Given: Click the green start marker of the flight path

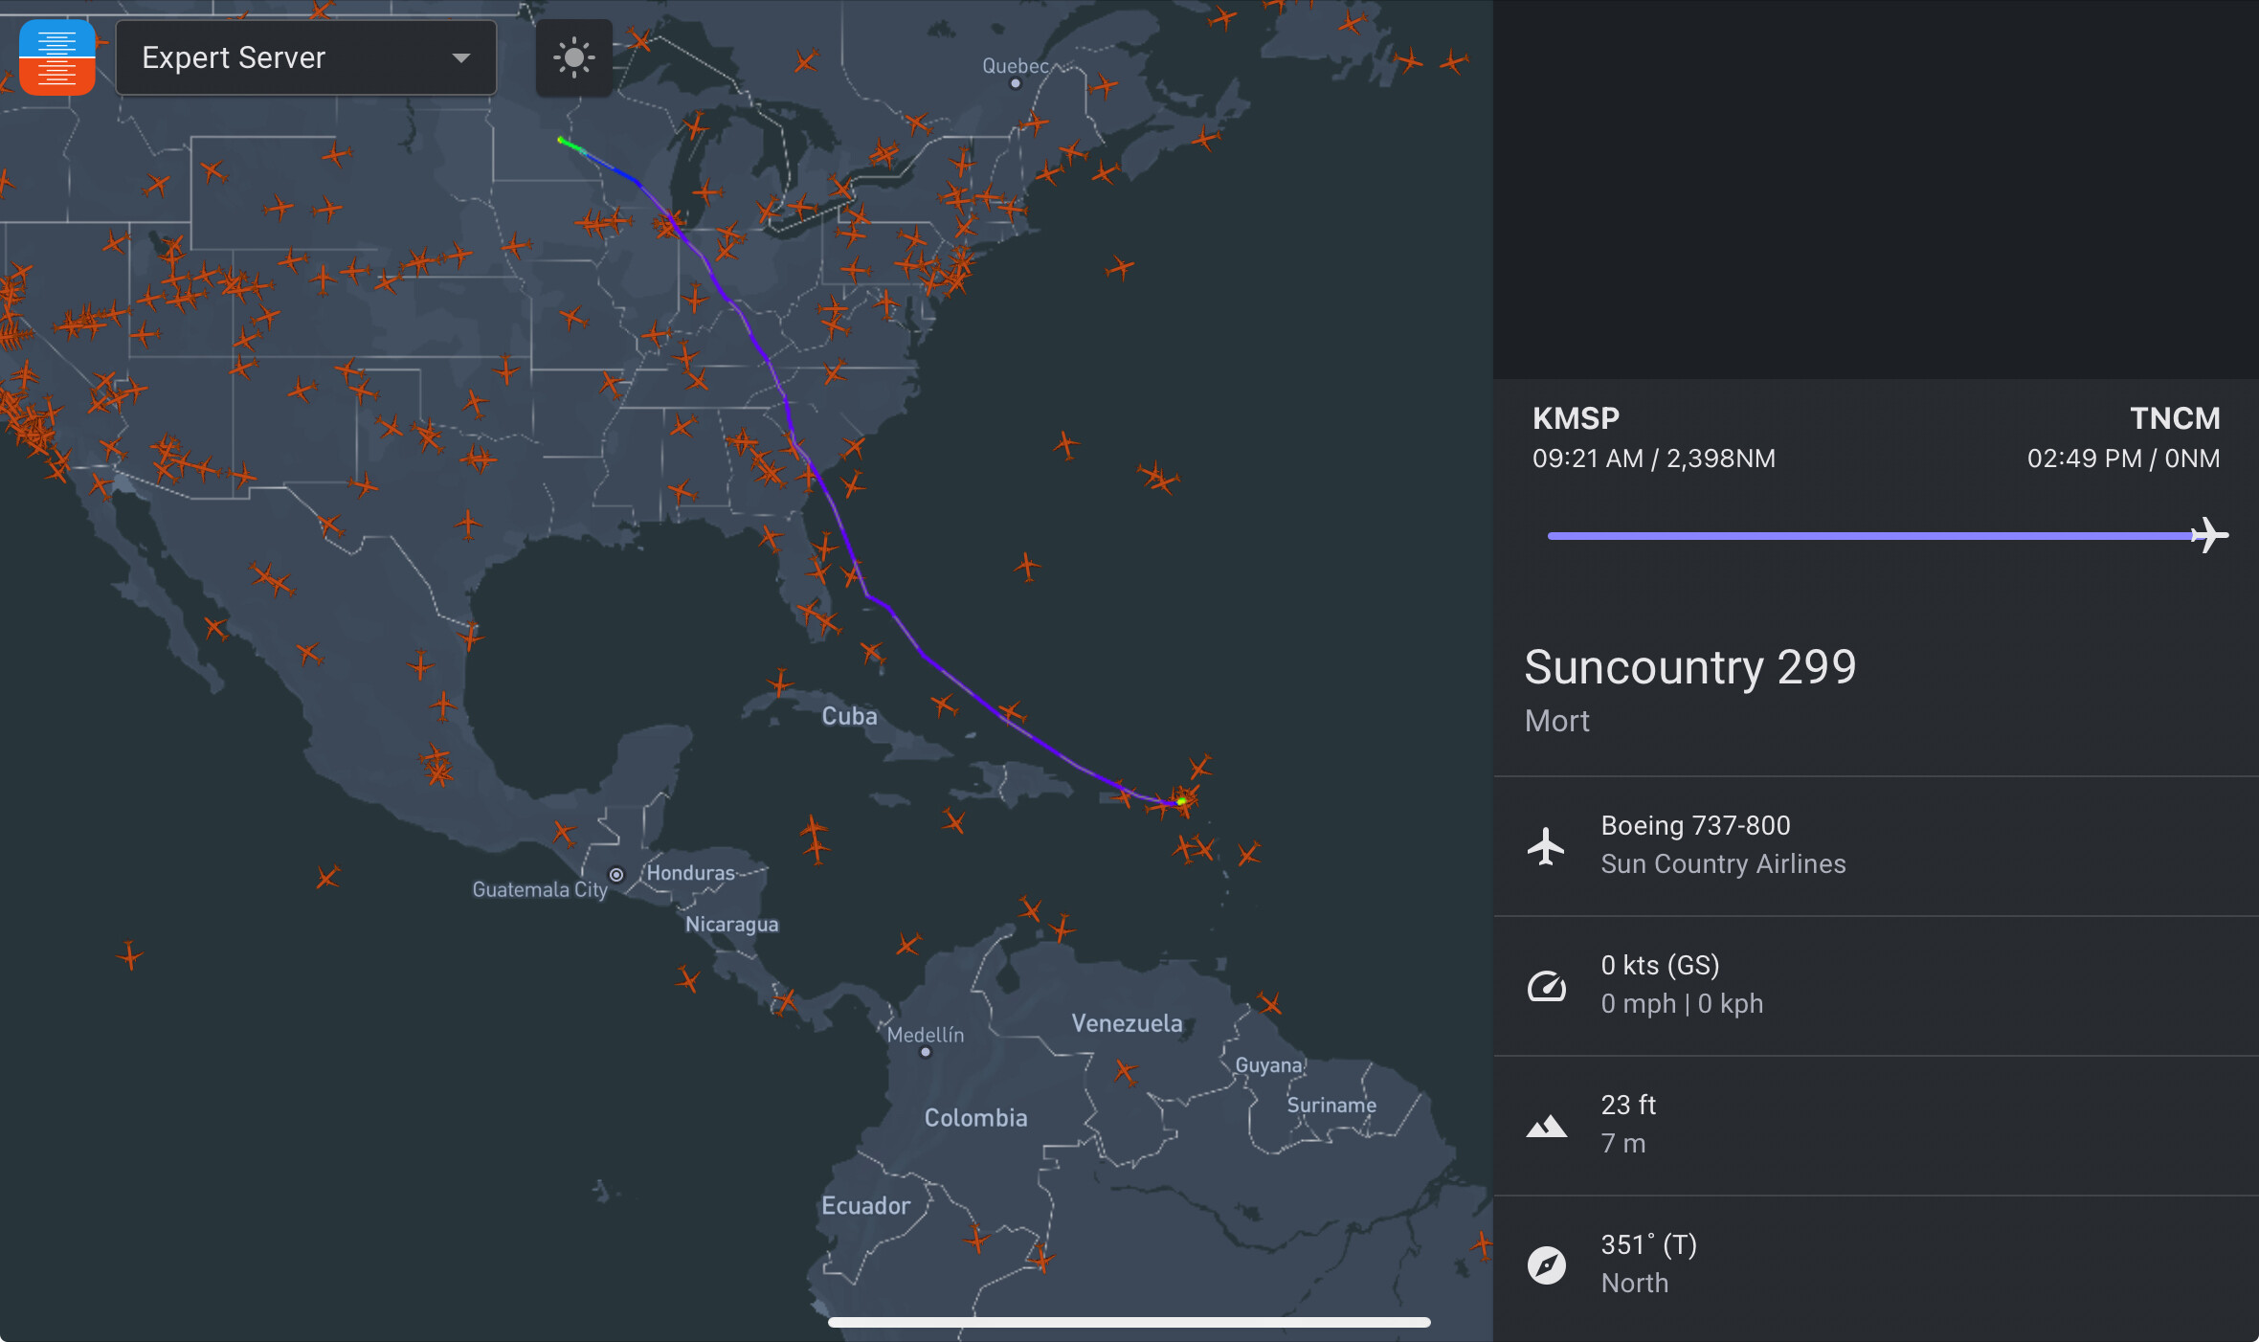Looking at the screenshot, I should coord(562,141).
